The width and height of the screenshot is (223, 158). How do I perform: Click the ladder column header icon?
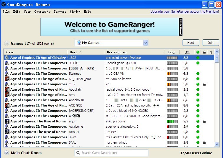point(211,52)
